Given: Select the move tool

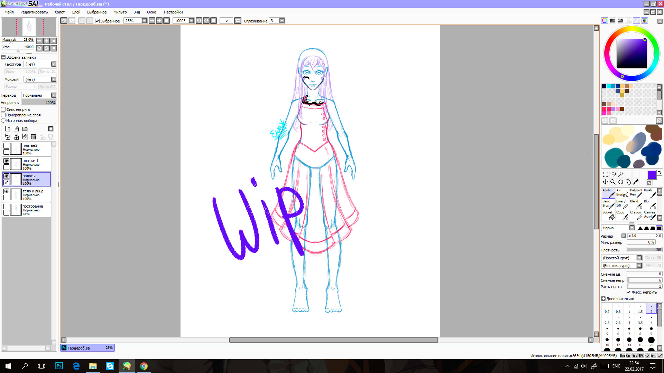Looking at the screenshot, I should click(x=605, y=182).
